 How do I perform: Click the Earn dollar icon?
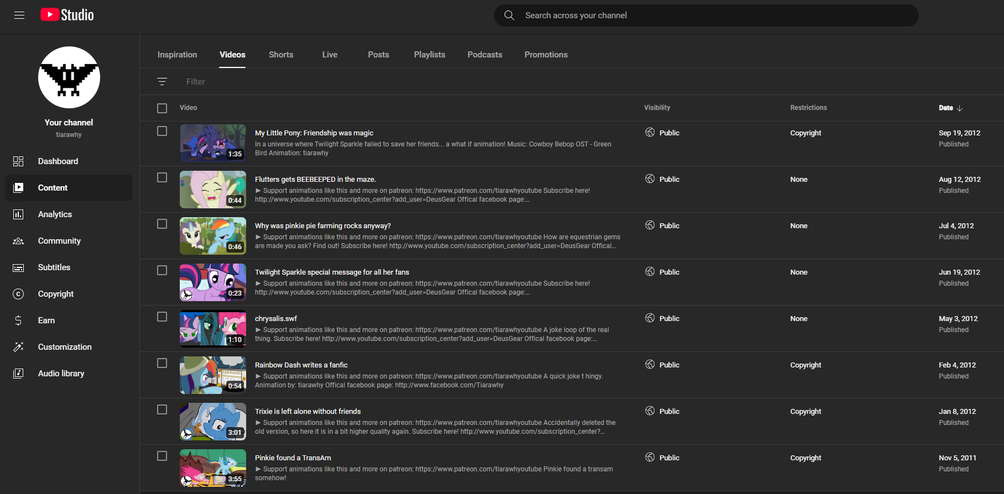point(18,320)
